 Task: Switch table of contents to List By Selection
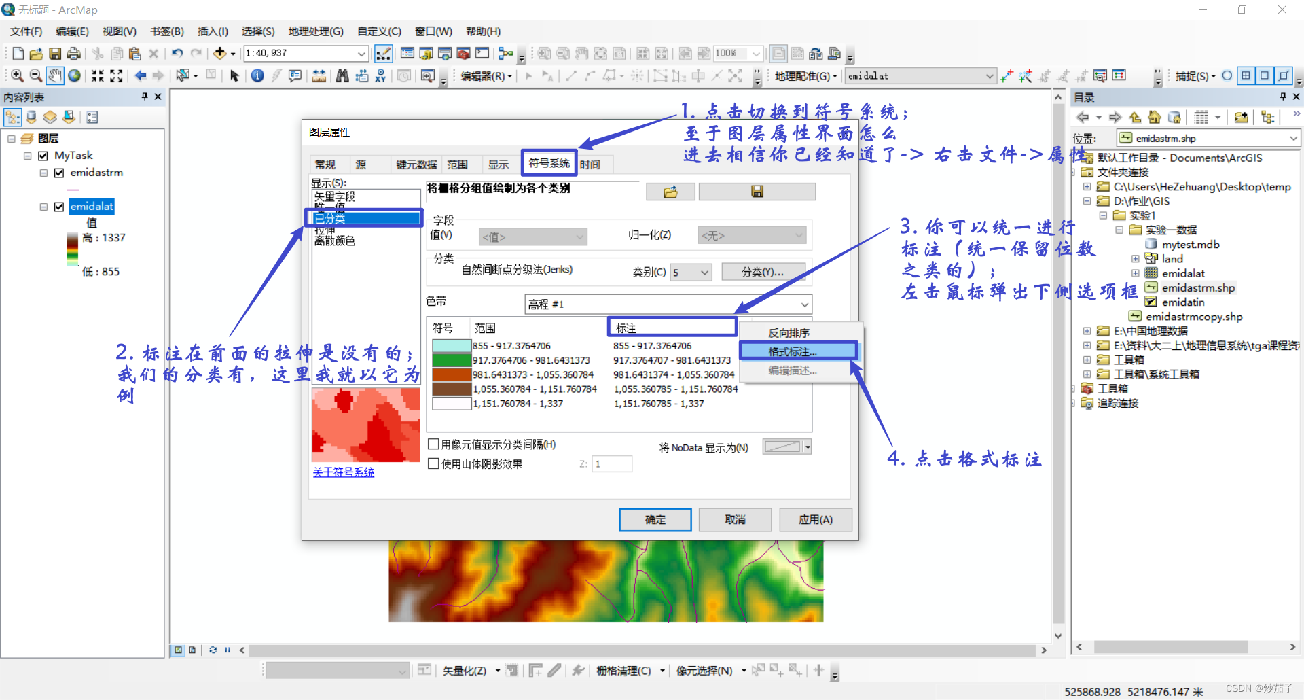tap(69, 118)
